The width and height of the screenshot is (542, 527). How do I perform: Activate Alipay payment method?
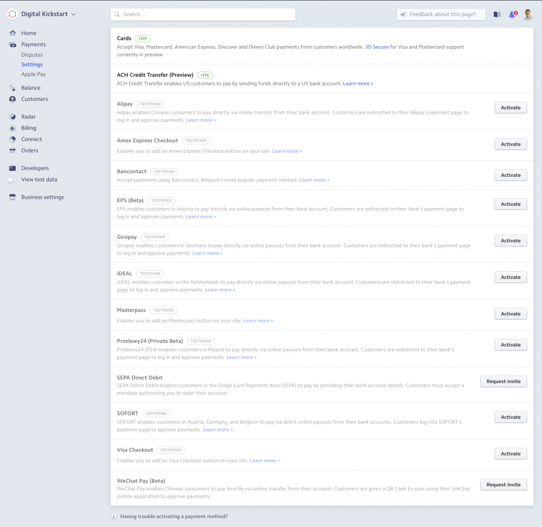pyautogui.click(x=511, y=107)
